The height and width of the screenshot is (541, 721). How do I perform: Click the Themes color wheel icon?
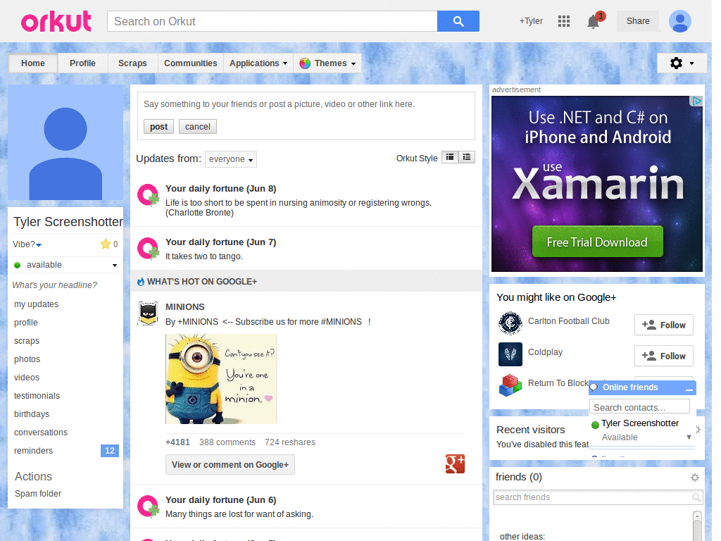[x=305, y=63]
